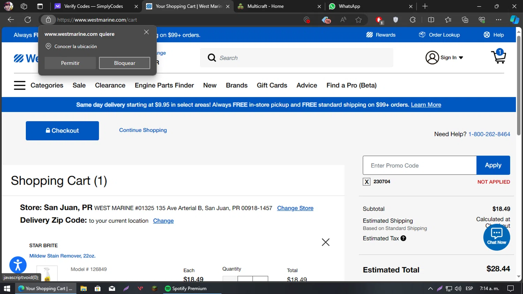The width and height of the screenshot is (523, 294).
Task: Open Gift Cards menu item
Action: [272, 85]
